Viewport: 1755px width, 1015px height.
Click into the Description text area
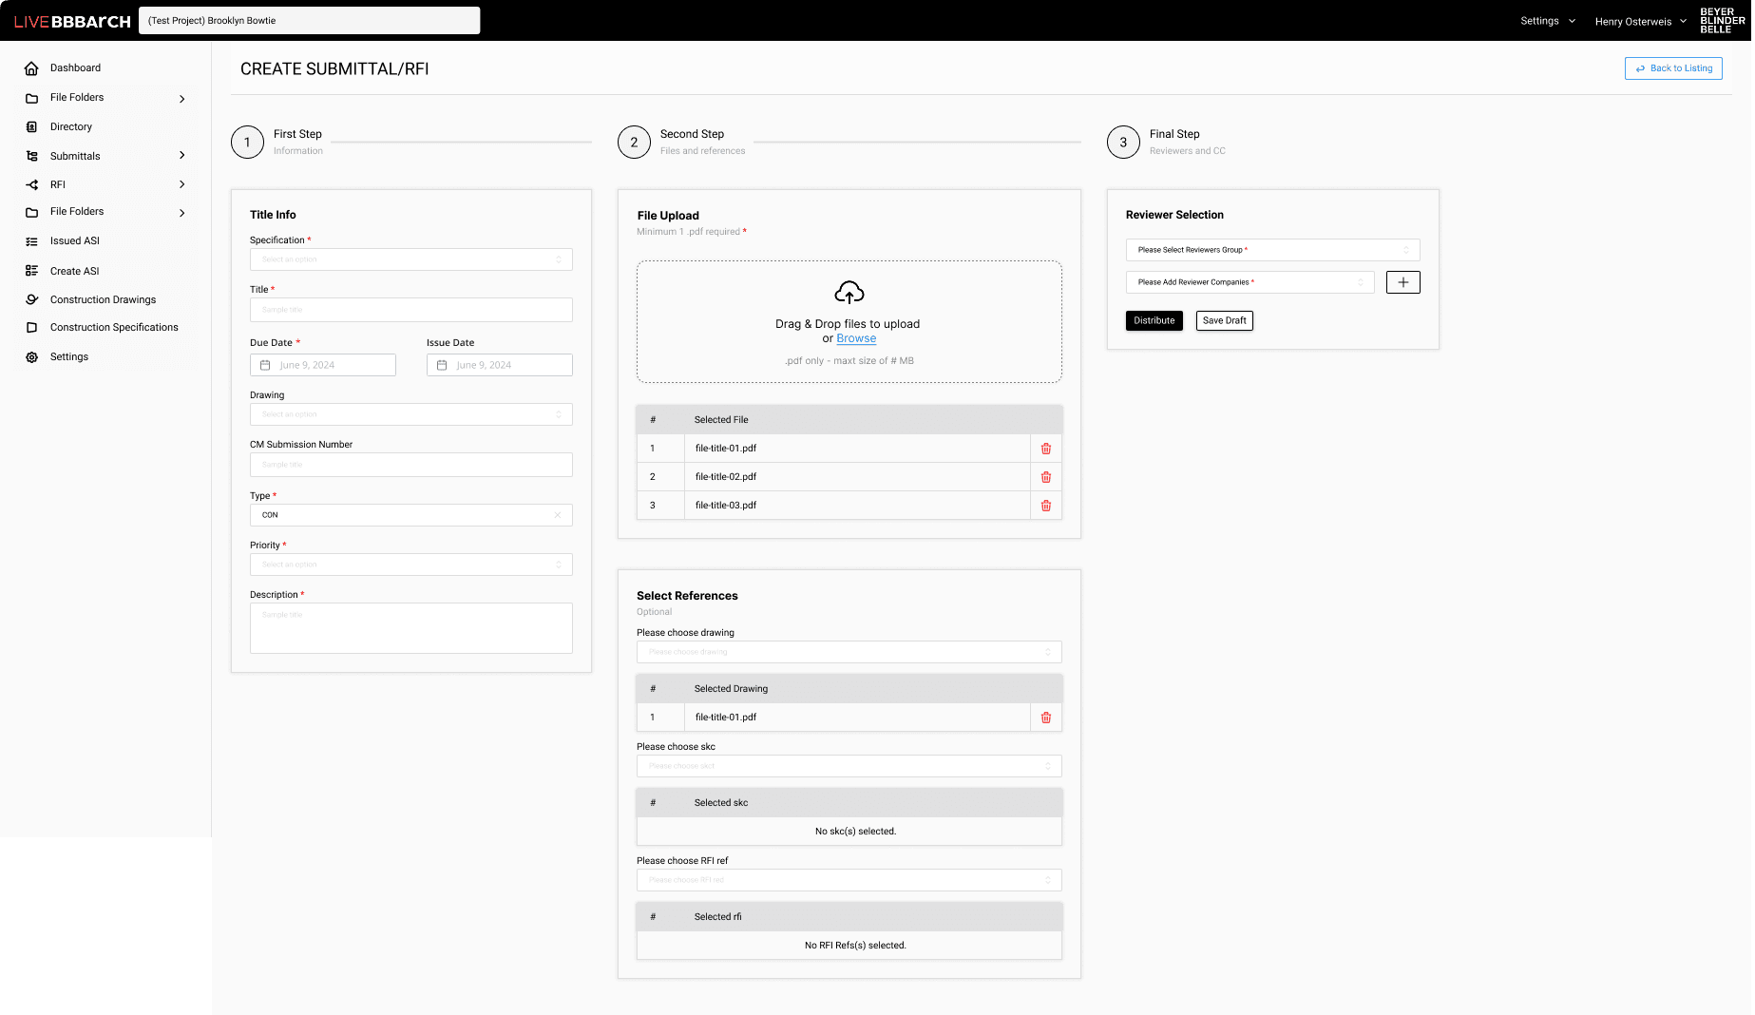coord(410,628)
